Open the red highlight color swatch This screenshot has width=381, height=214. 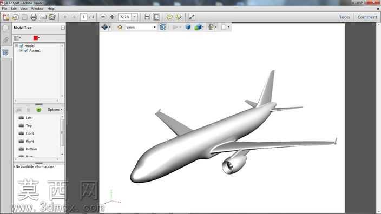pyautogui.click(x=36, y=38)
